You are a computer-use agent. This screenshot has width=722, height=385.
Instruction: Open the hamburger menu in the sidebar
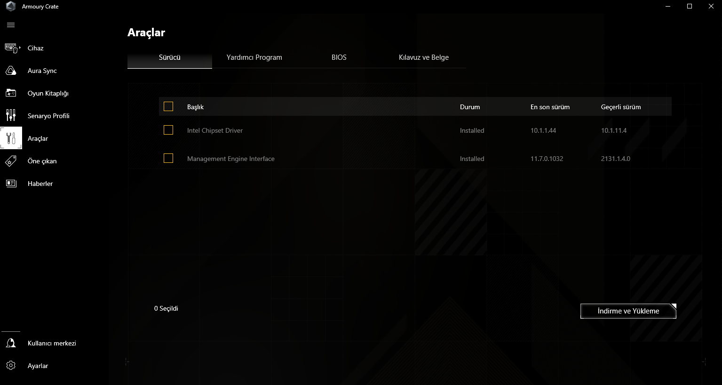11,25
